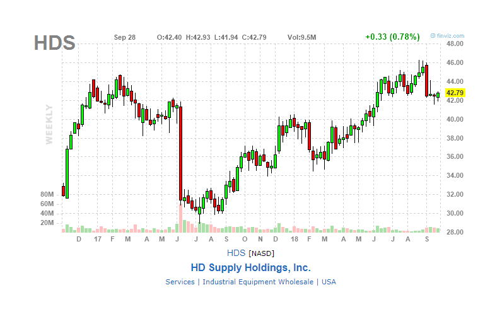502x319 pixels.
Task: Click the 32.00 price axis label
Action: [455, 195]
